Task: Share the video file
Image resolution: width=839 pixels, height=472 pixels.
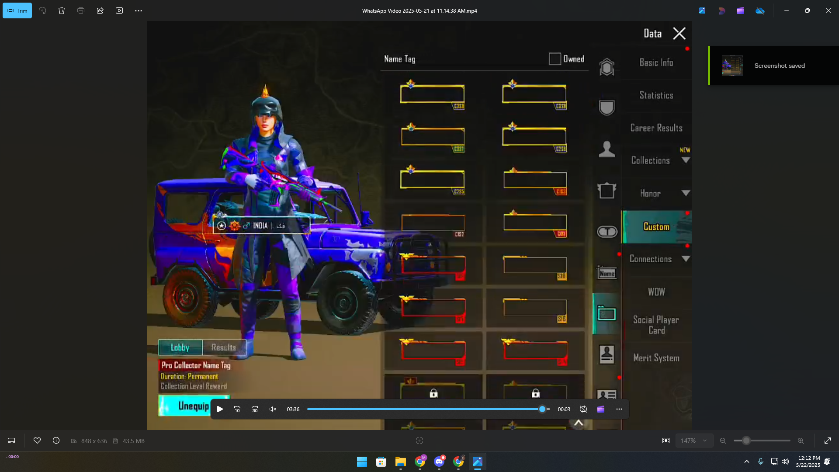Action: pyautogui.click(x=100, y=10)
